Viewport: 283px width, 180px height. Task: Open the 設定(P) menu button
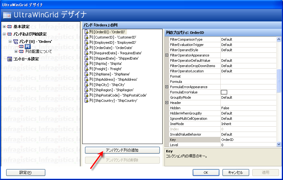[x=25, y=173]
